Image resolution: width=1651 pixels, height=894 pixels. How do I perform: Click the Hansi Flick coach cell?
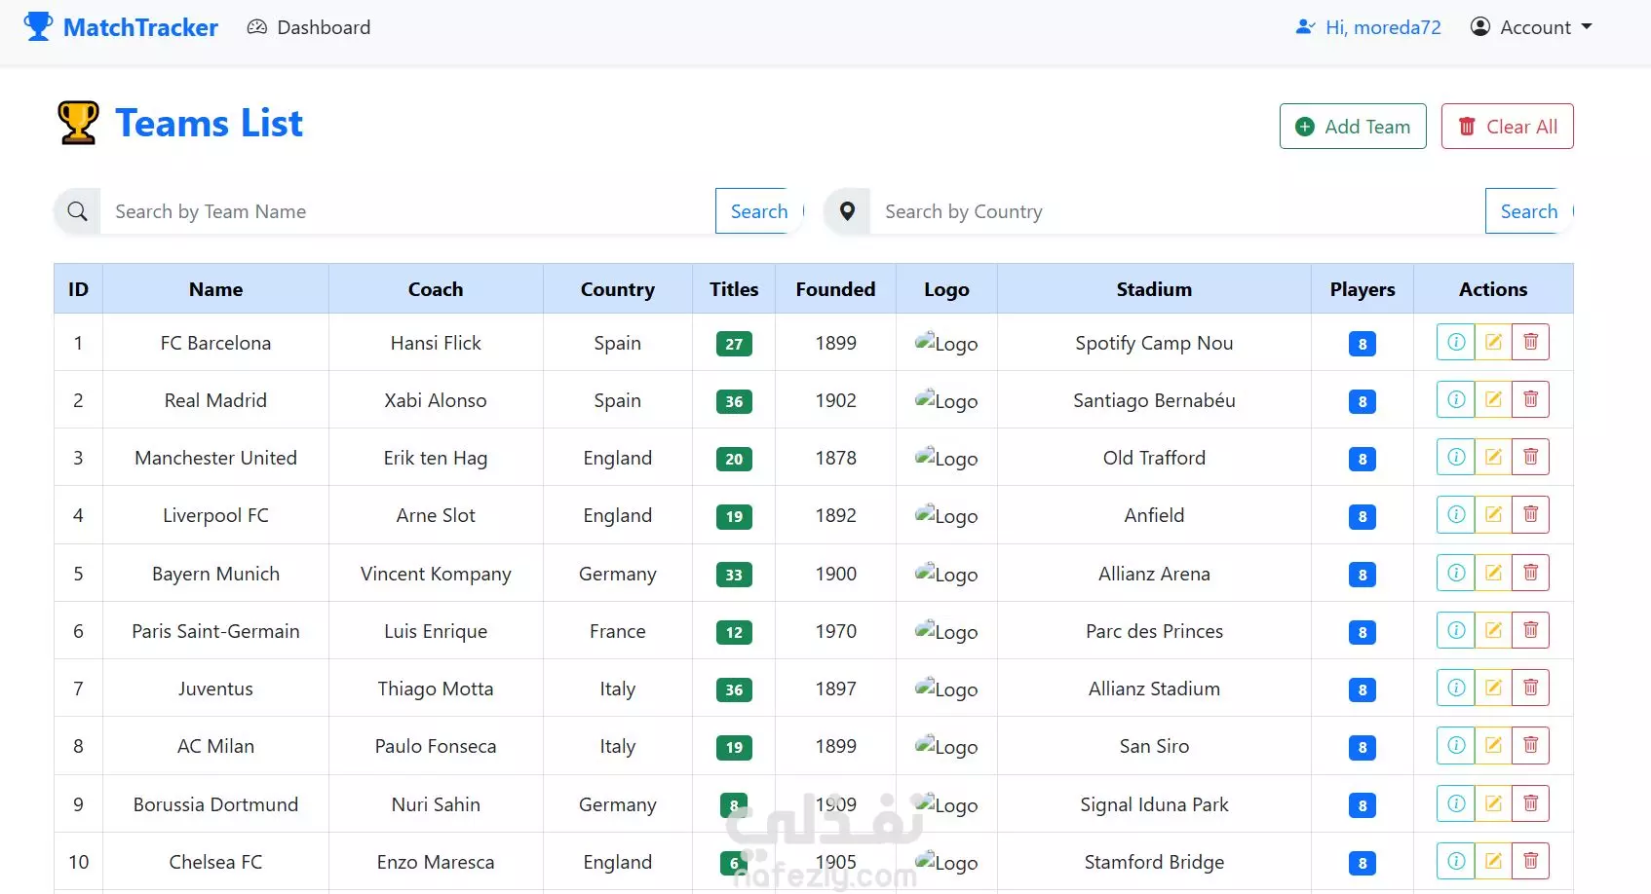[x=436, y=343]
